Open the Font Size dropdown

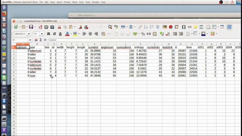[x=42, y=34]
